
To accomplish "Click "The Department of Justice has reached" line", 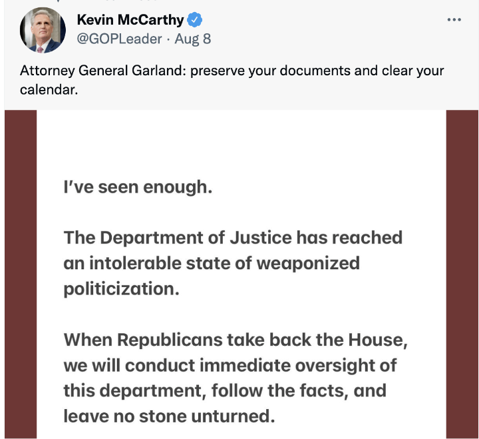I will 233,238.
